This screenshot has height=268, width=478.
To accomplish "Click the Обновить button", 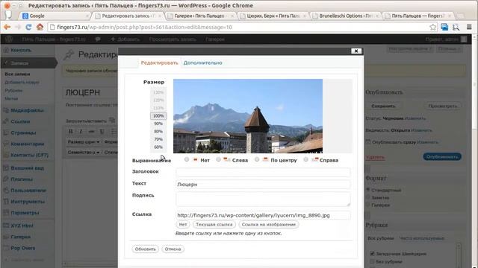I will [146, 249].
